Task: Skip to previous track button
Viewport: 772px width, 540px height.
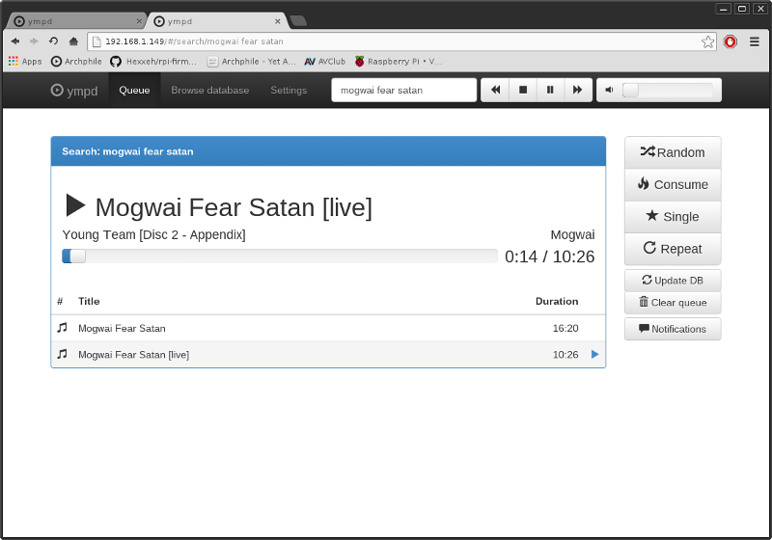Action: coord(495,90)
